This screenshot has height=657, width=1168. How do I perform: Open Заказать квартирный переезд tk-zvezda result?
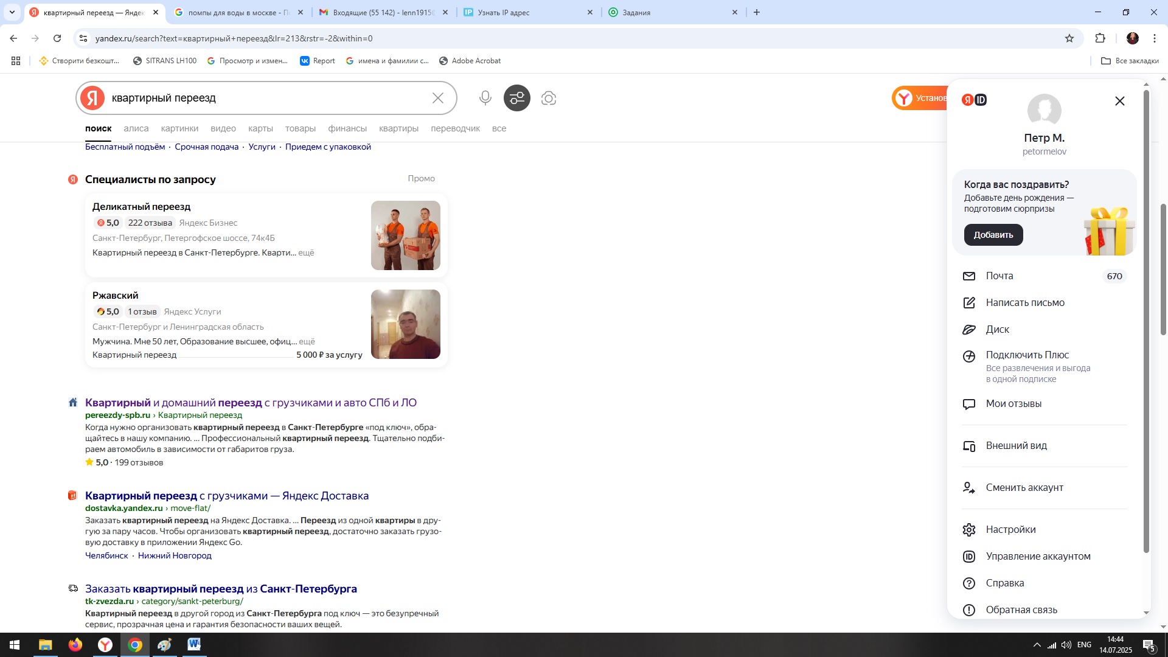(x=221, y=589)
